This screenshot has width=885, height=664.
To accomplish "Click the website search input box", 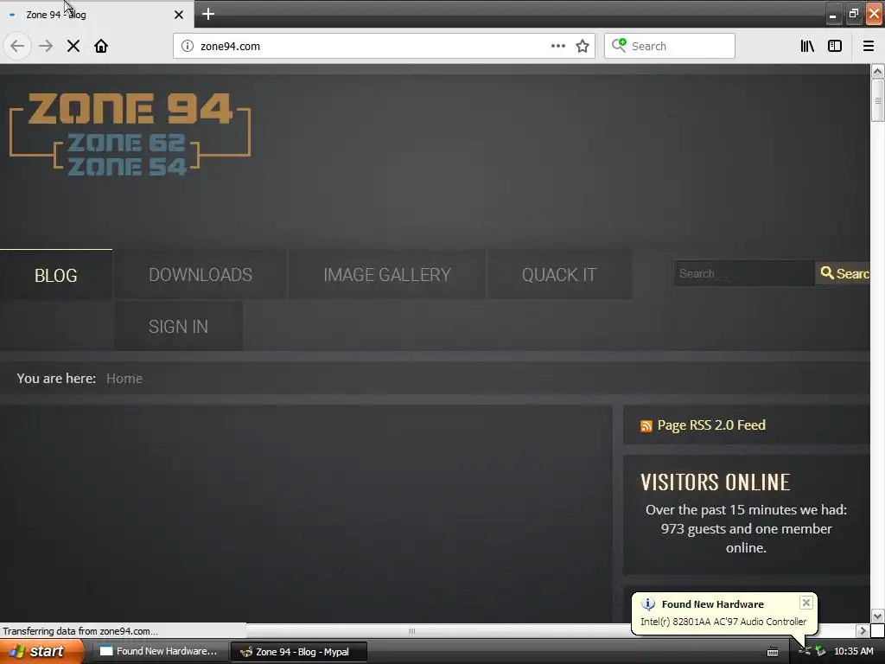I will pyautogui.click(x=744, y=273).
